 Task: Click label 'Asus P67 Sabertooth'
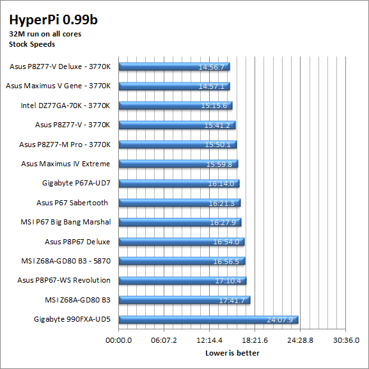[x=72, y=203]
